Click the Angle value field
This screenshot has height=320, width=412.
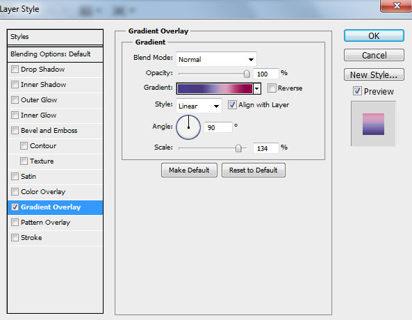click(218, 127)
